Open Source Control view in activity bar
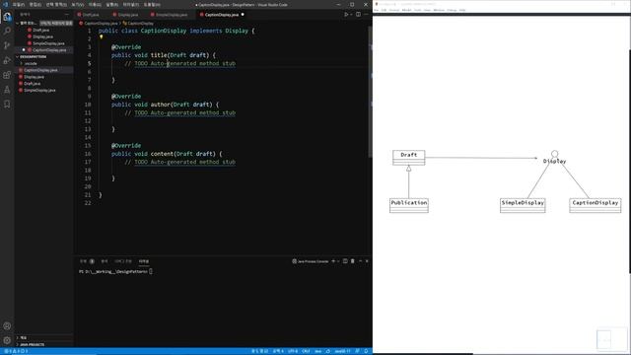The image size is (631, 355). [x=7, y=45]
